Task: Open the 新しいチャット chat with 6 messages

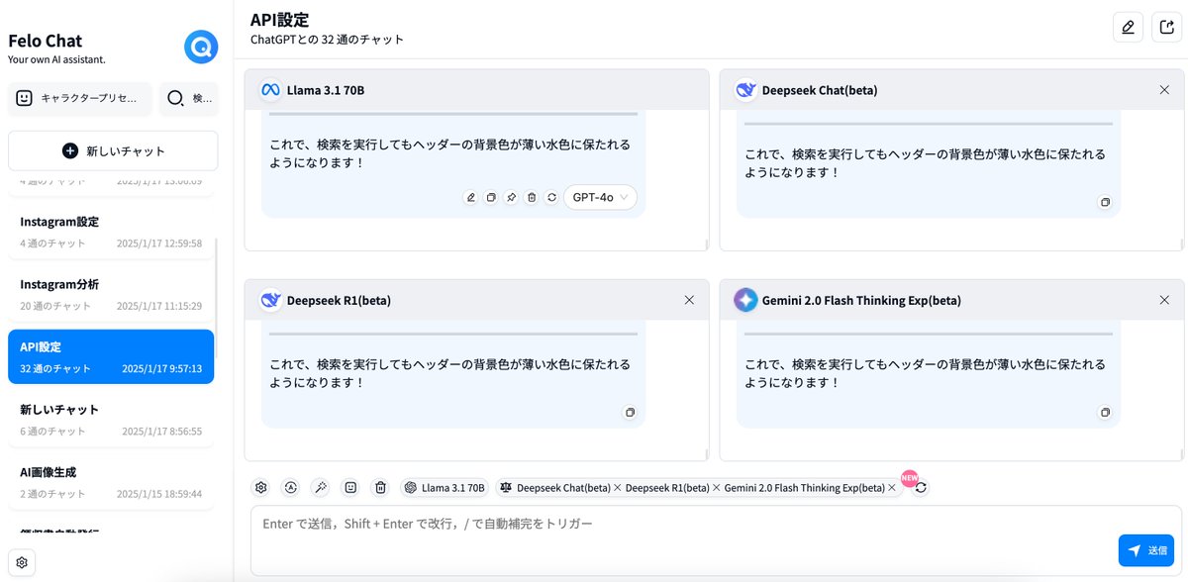Action: click(x=111, y=419)
